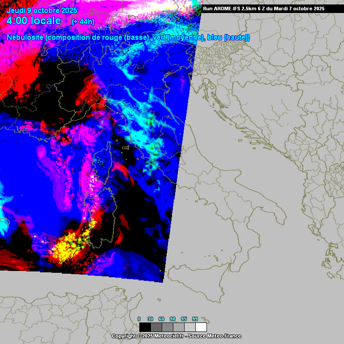Click the 'Jeudi 9 octobre 2025' date text
Screen dimensions: 344x344
click(42, 11)
